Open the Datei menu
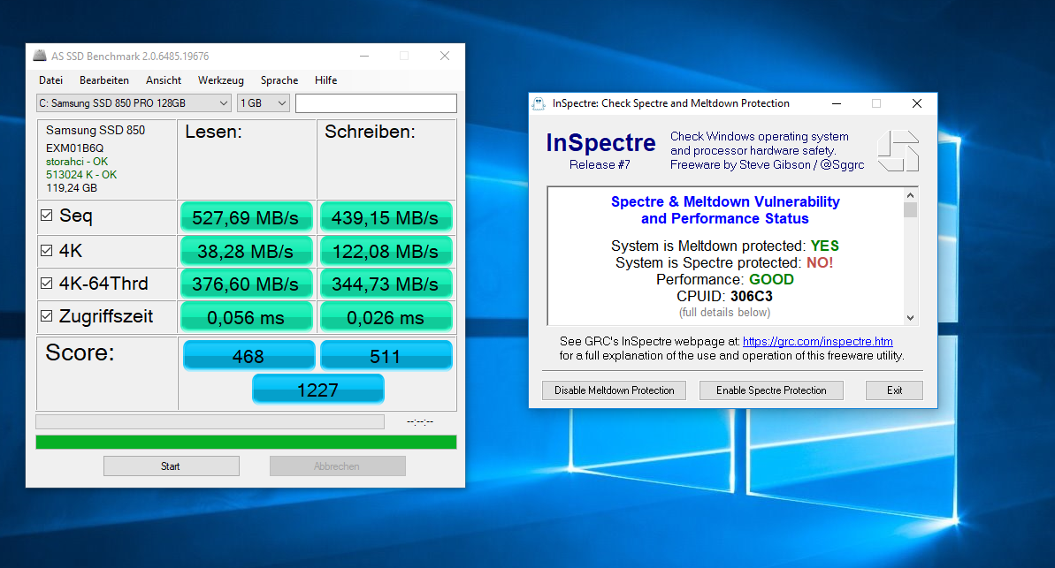1055x568 pixels. click(51, 80)
